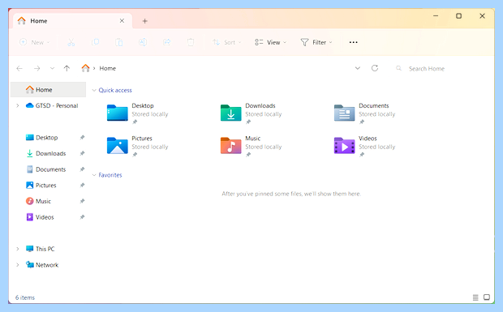Screen dimensions: 503x312
Task: Select Desktop in navigation pane
Action: [41, 138]
